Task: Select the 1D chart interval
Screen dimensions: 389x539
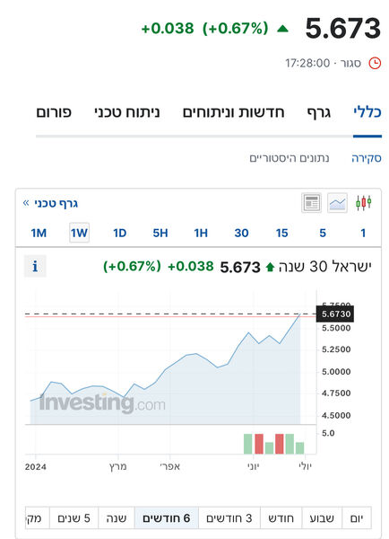Action: 120,233
